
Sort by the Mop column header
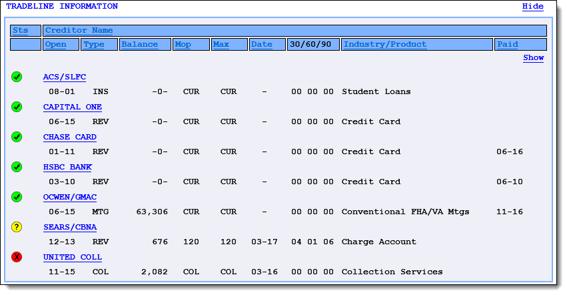point(183,45)
